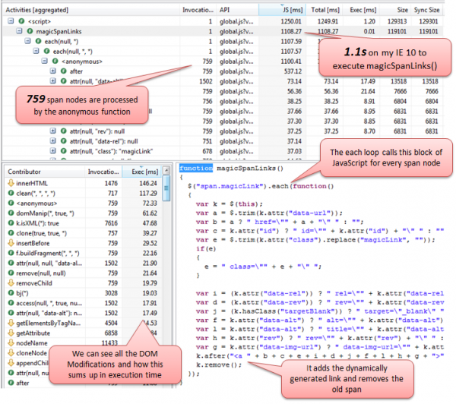Image resolution: width=456 pixels, height=404 pixels.
Task: Click the DOM arrow icon beside innerHTML contributor
Action: coord(11,183)
